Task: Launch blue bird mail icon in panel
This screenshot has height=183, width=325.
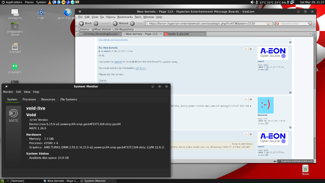Action: click(x=68, y=2)
